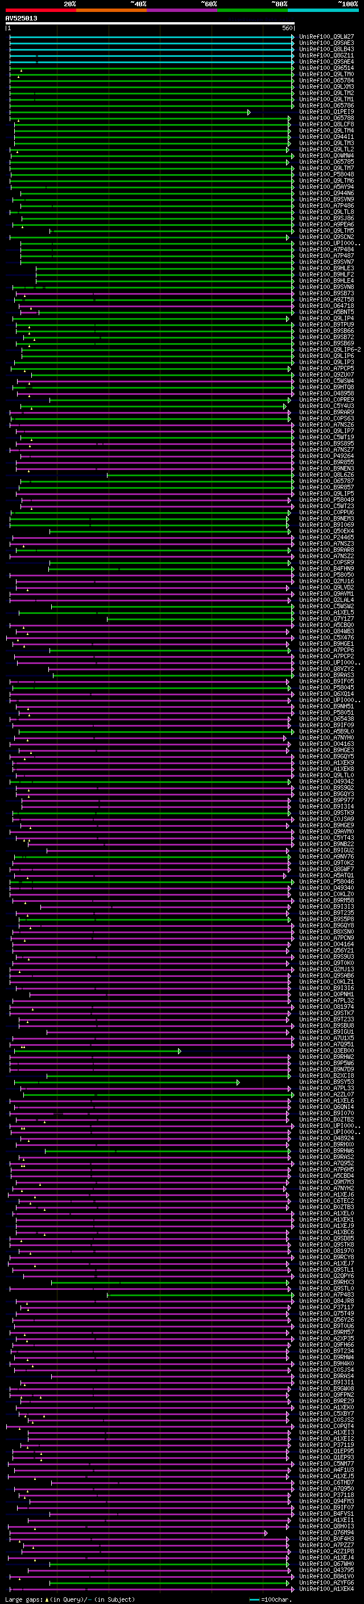Select the AV525013 query sequence label
Image resolution: width=364 pixels, height=1604 pixels.
(x=21, y=19)
